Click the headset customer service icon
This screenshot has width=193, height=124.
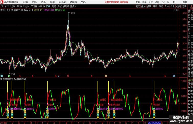(x=163, y=2)
